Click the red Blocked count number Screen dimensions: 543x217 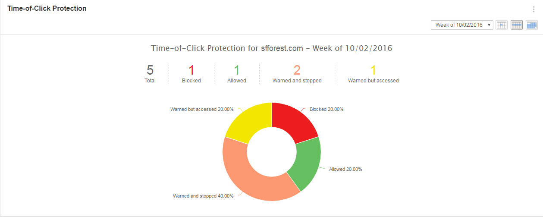(x=191, y=70)
